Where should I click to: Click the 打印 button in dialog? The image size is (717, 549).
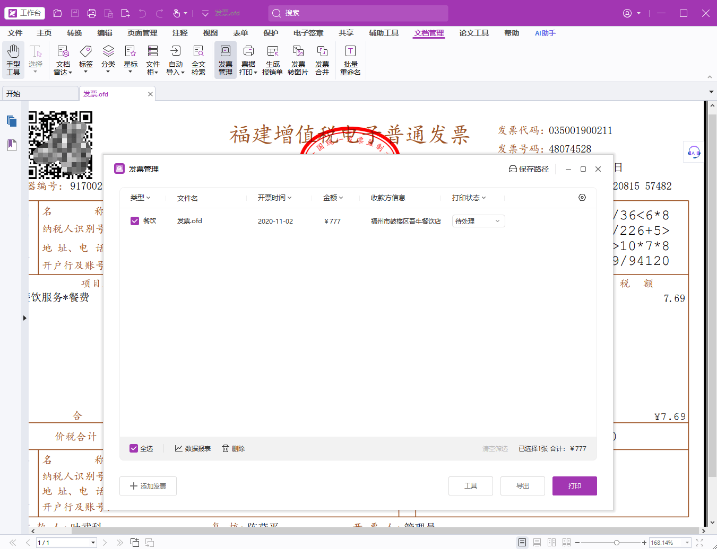(x=575, y=486)
